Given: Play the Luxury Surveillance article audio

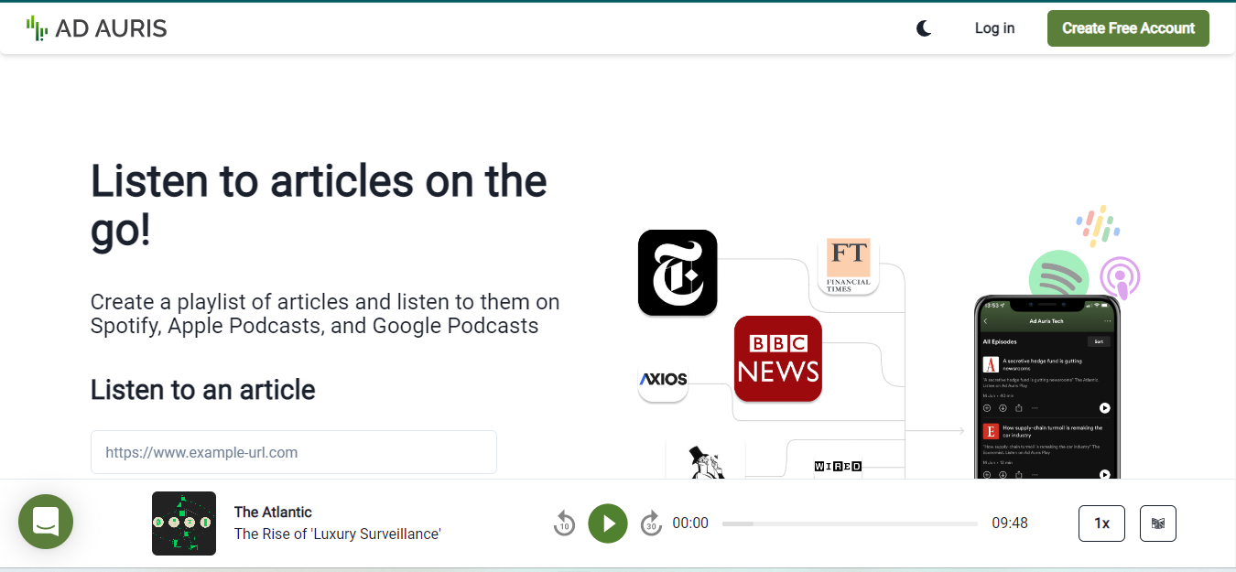Looking at the screenshot, I should tap(608, 523).
